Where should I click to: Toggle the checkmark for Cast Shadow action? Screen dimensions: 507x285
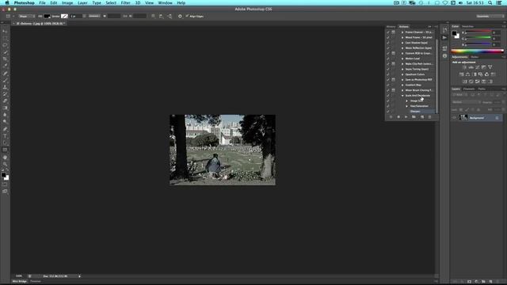[x=388, y=43]
